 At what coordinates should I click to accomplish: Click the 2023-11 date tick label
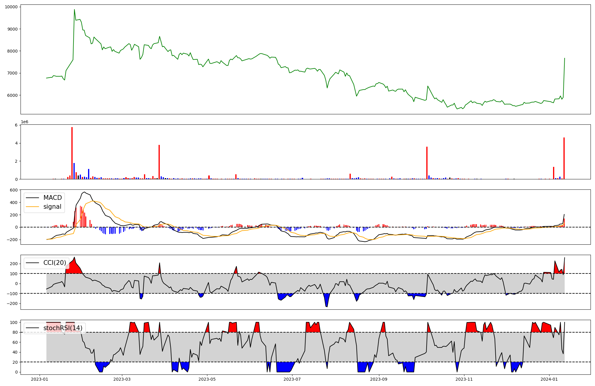[464, 379]
